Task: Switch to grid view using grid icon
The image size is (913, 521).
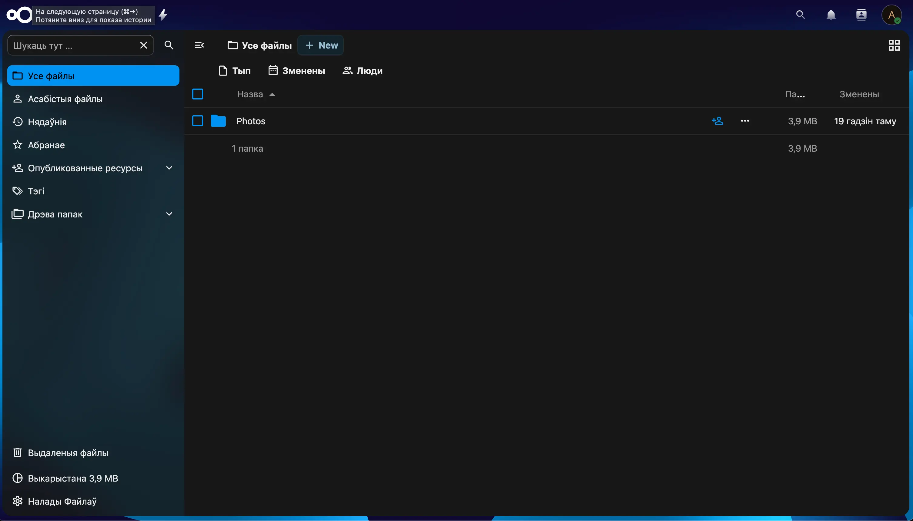Action: [894, 45]
